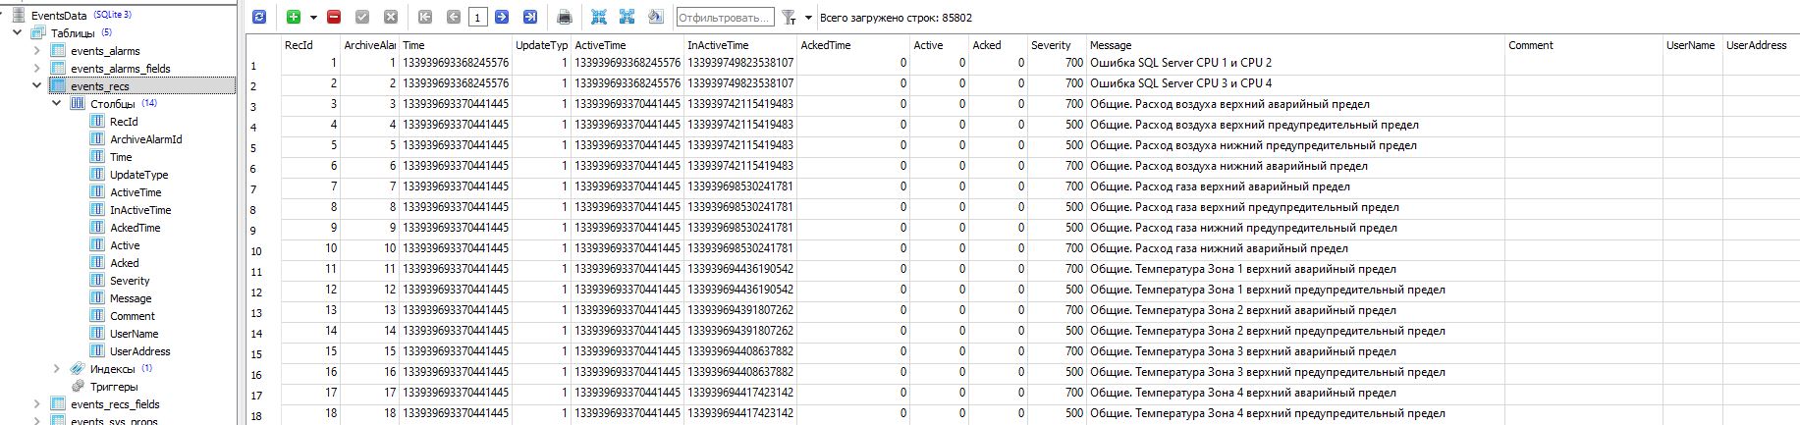The width and height of the screenshot is (1800, 425).
Task: Click the filter funnel icon
Action: point(789,17)
